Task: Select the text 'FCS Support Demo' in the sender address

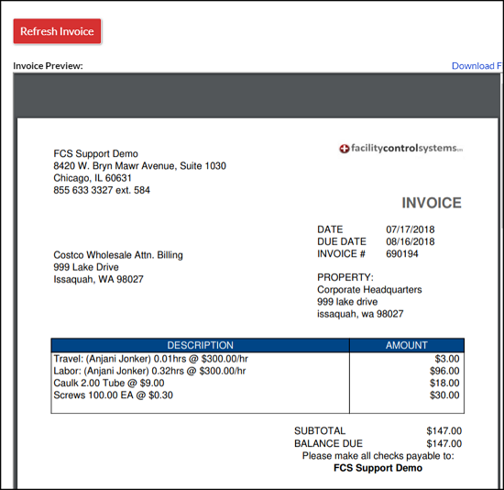Action: point(95,153)
